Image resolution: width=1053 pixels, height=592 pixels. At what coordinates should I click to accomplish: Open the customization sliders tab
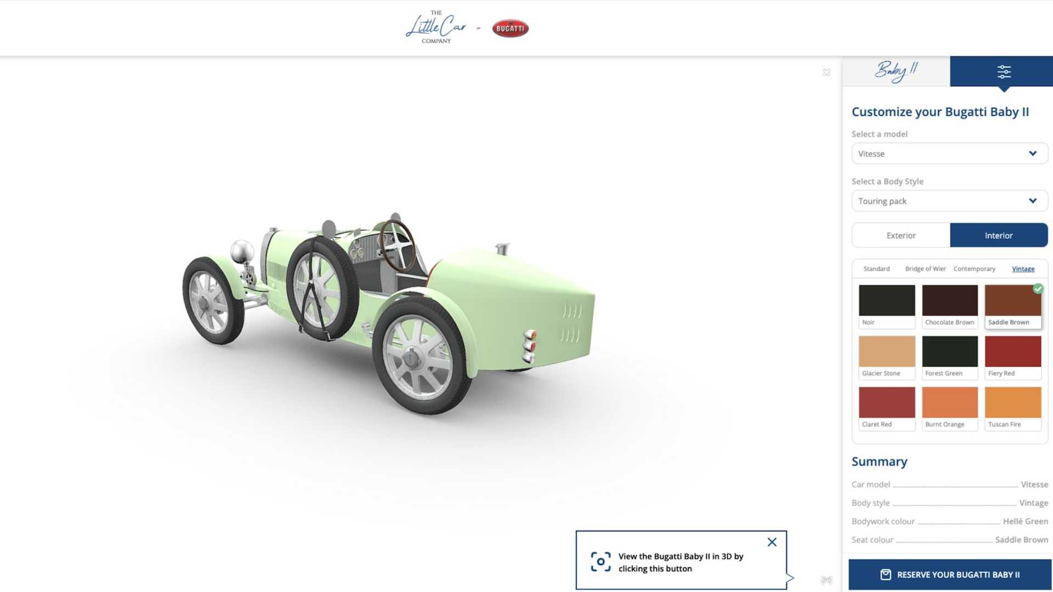pos(1003,71)
